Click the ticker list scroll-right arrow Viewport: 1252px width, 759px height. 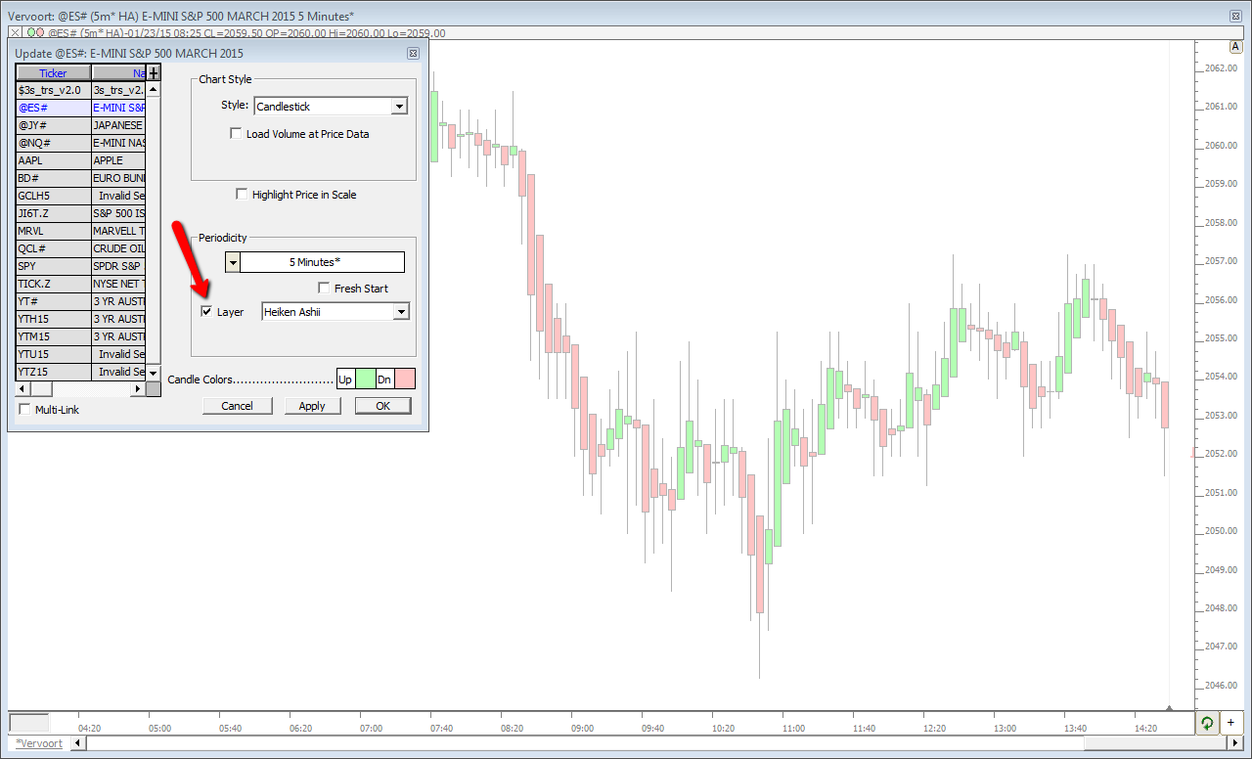[138, 389]
